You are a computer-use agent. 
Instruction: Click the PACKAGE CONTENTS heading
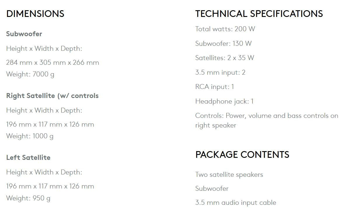[242, 155]
